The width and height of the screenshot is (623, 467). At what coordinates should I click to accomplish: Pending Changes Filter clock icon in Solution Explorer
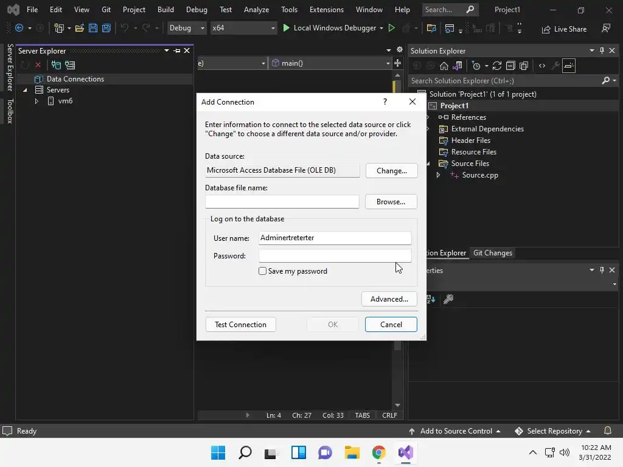(x=476, y=66)
